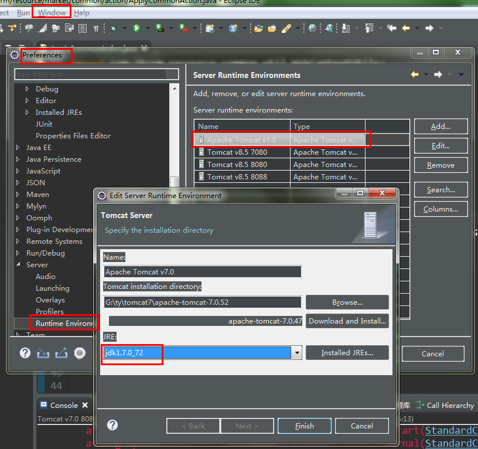This screenshot has width=478, height=449.
Task: Select the Properties Files Editor item
Action: pyautogui.click(x=73, y=136)
